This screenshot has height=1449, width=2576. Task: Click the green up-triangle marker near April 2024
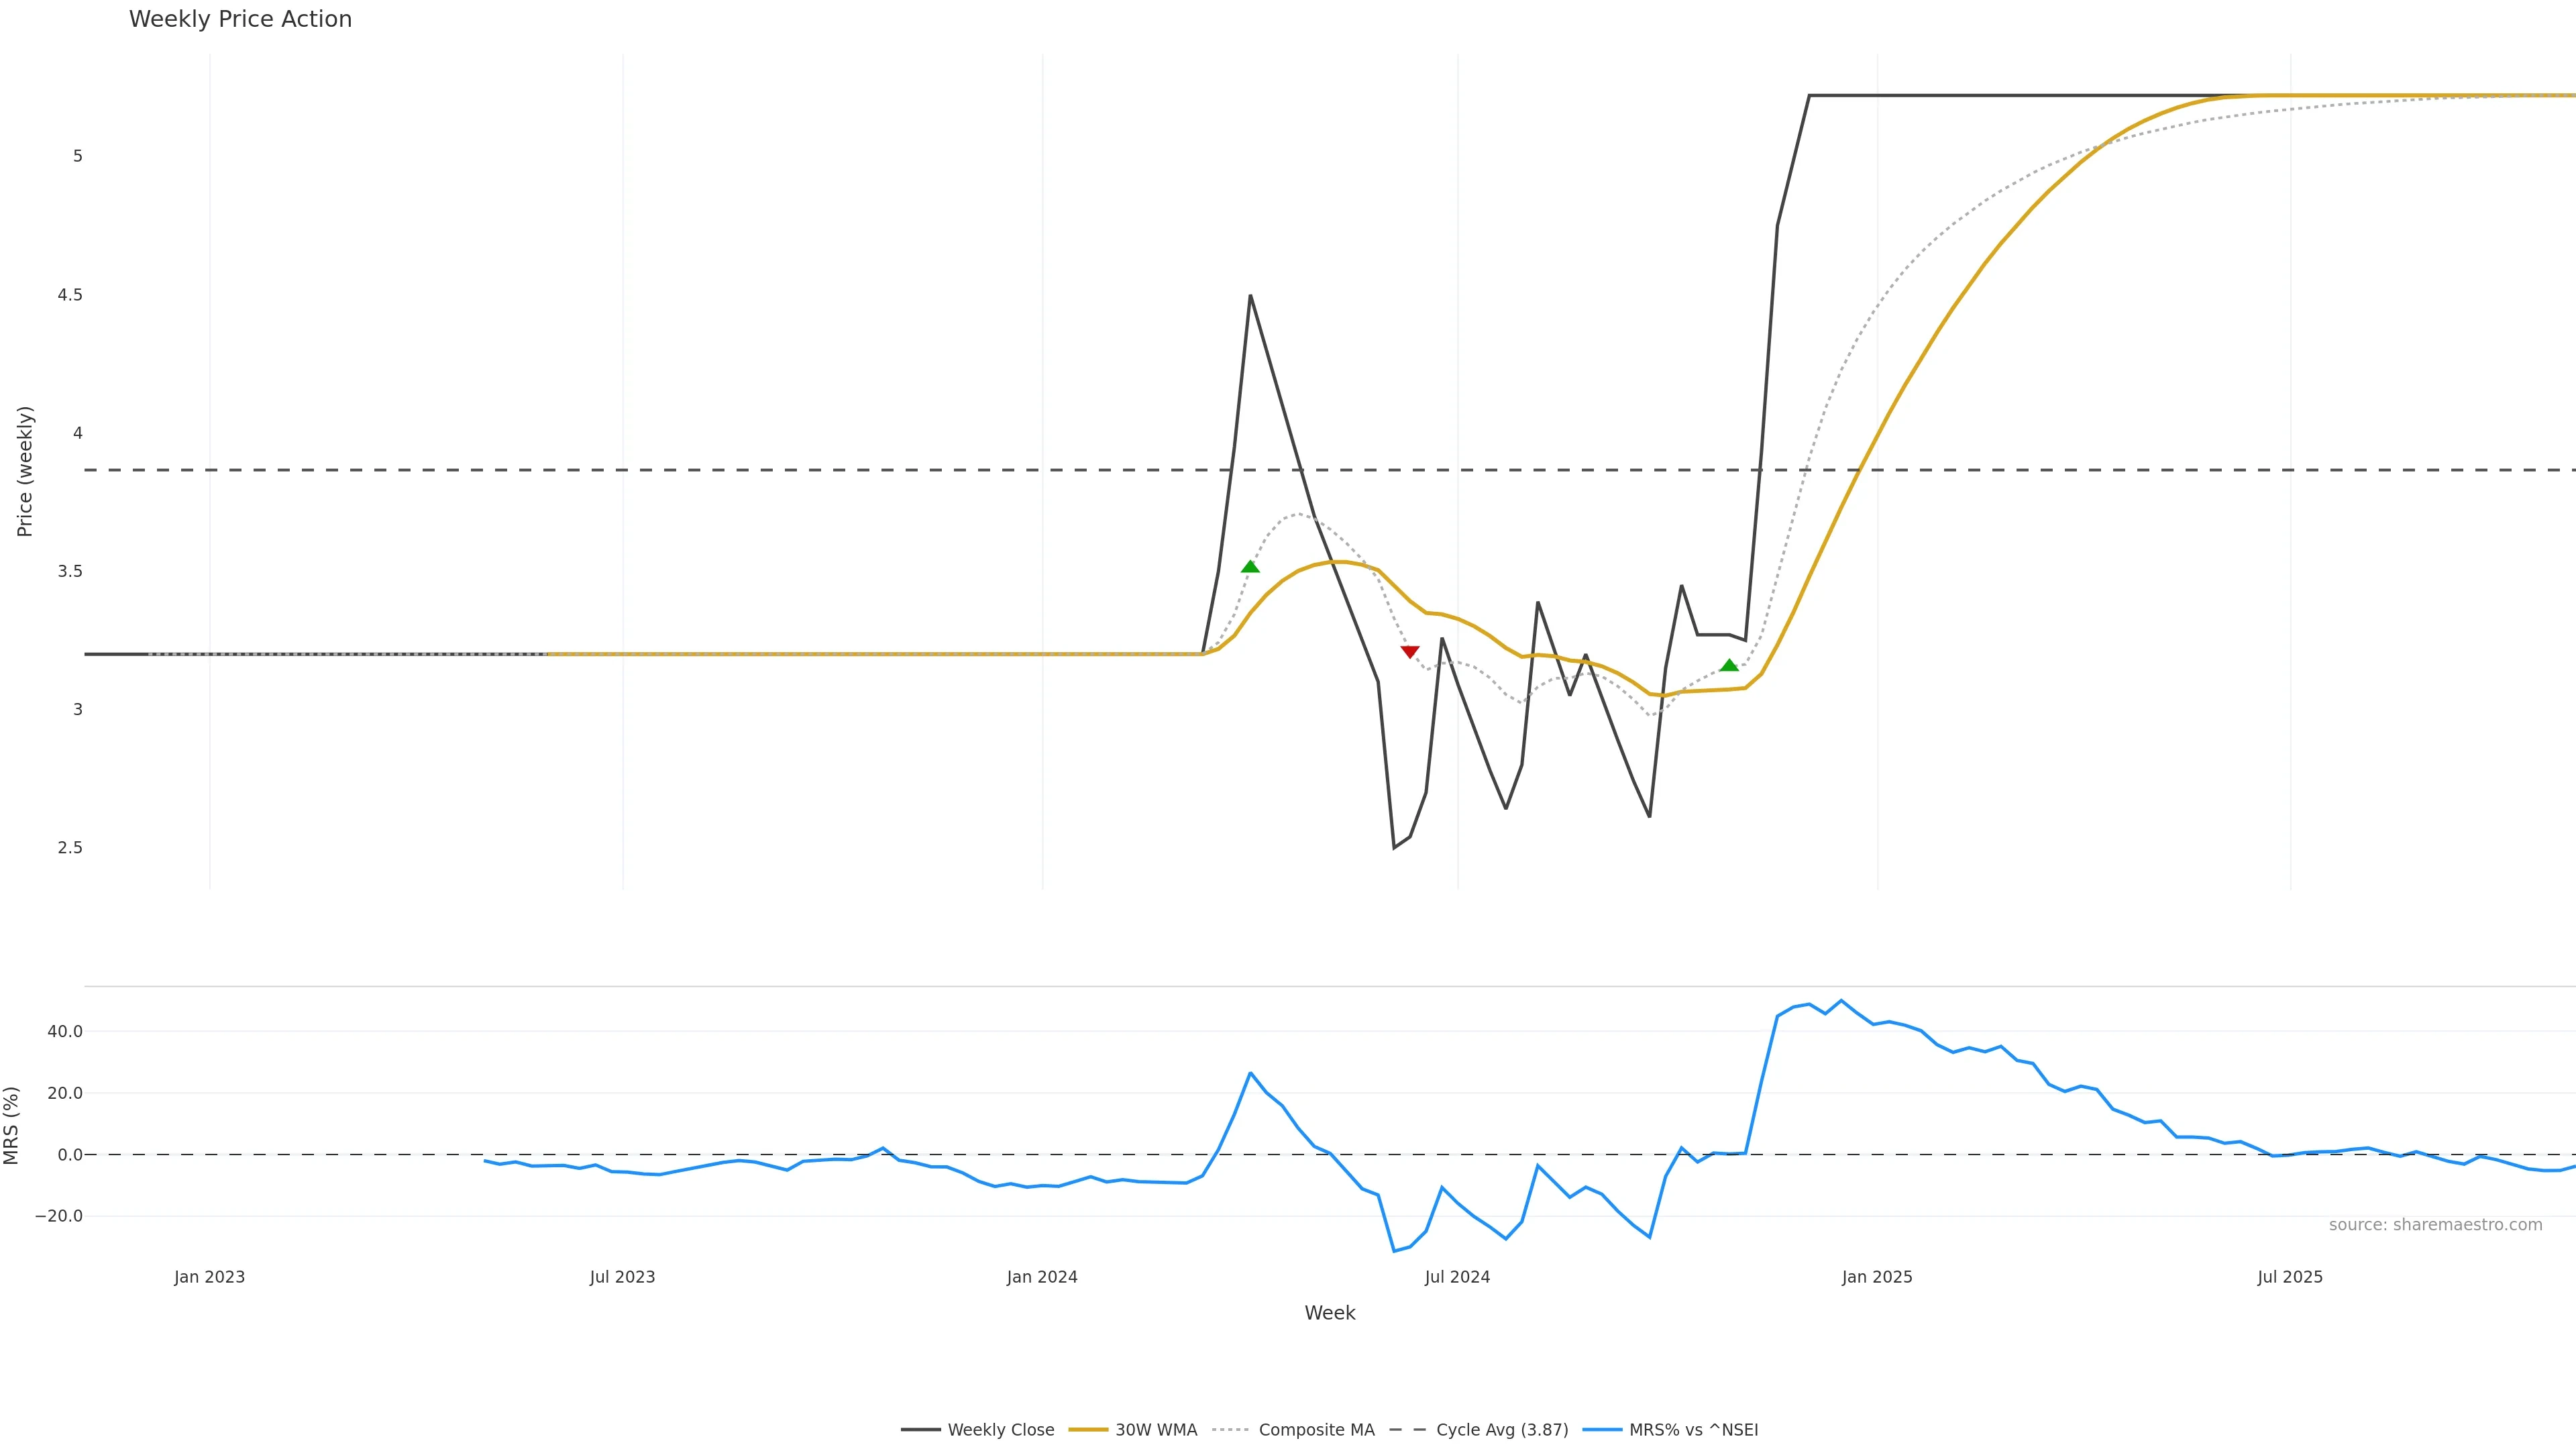pyautogui.click(x=1250, y=567)
